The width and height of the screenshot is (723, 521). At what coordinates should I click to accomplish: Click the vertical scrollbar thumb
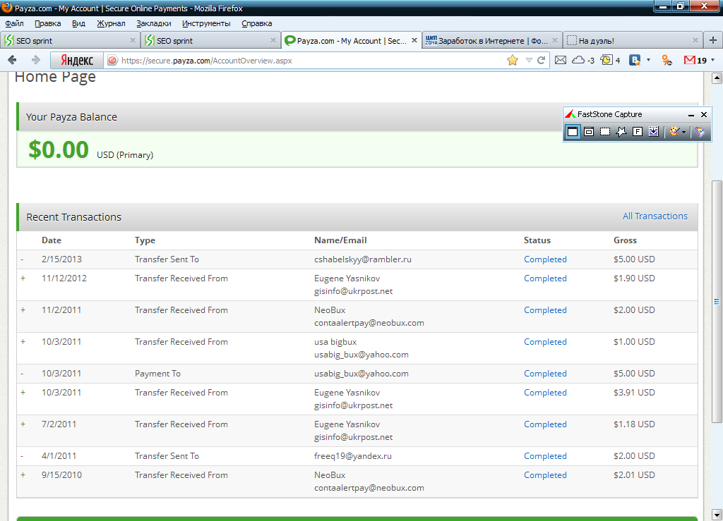click(717, 302)
